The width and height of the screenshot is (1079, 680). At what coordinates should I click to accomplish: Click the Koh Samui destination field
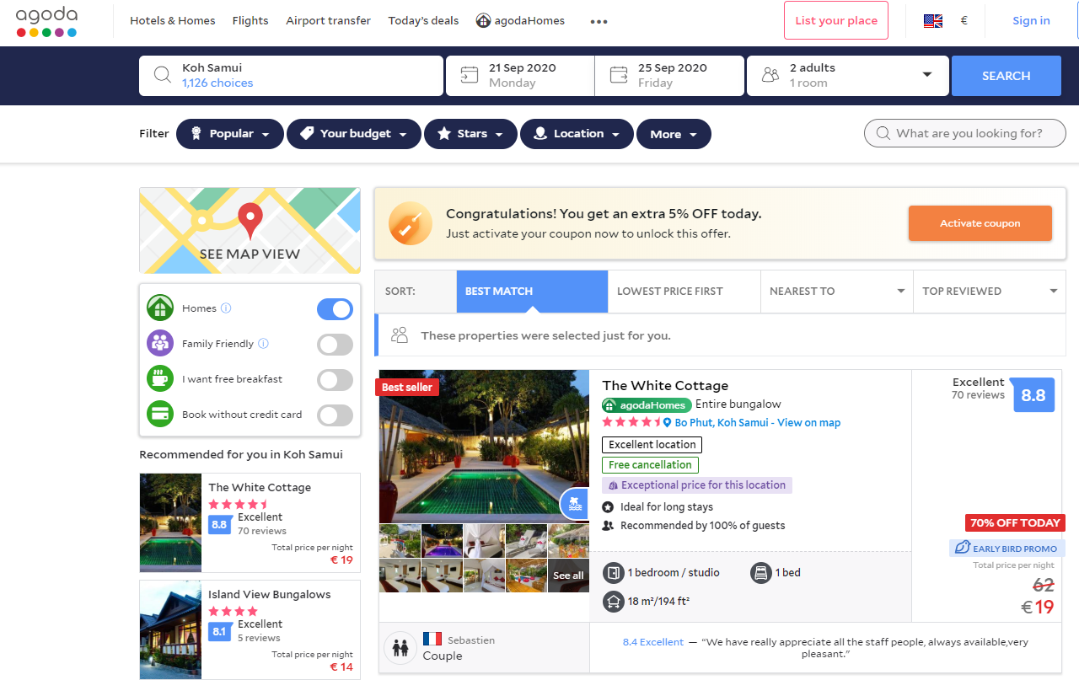[x=291, y=76]
